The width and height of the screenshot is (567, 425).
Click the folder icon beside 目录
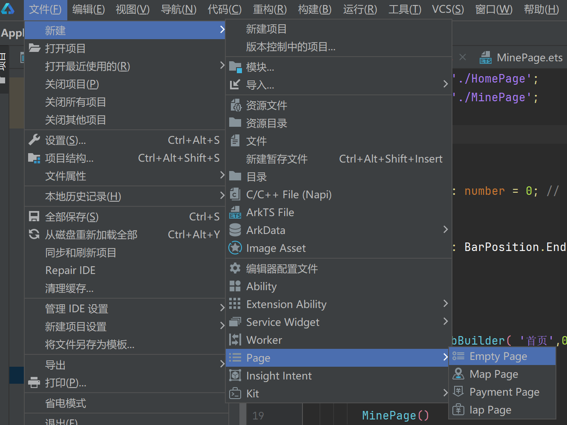(235, 176)
